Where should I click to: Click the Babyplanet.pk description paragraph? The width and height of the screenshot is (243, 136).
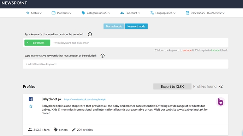click(125, 110)
